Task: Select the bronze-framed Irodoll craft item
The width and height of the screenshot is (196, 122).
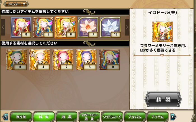Action: pos(43,27)
